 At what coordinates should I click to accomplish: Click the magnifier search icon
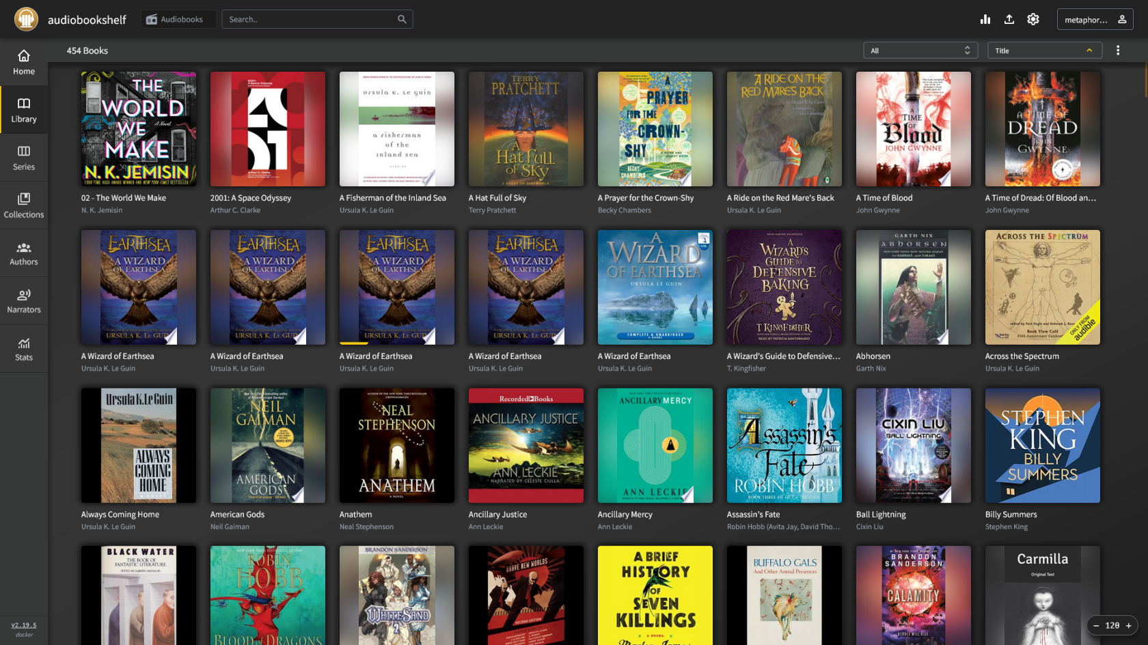coord(402,19)
